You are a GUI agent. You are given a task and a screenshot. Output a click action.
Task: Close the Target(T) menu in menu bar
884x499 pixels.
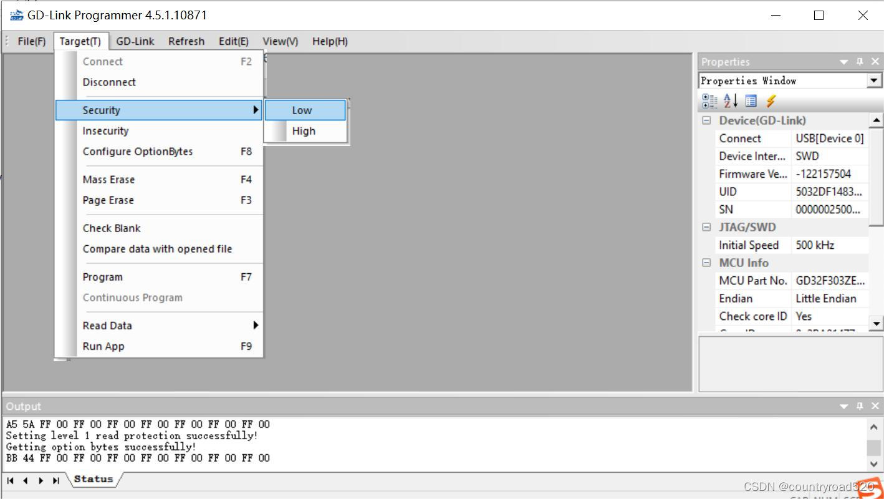pos(80,41)
